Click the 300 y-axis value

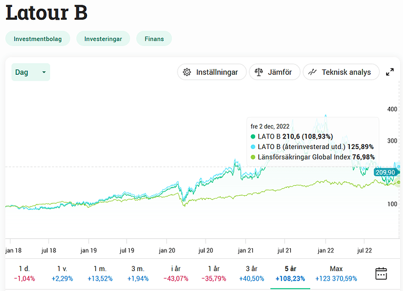tap(392, 141)
